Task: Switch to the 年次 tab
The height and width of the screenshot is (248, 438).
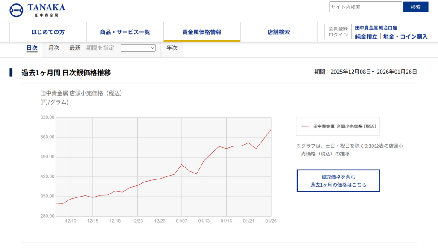Action: pyautogui.click(x=172, y=48)
